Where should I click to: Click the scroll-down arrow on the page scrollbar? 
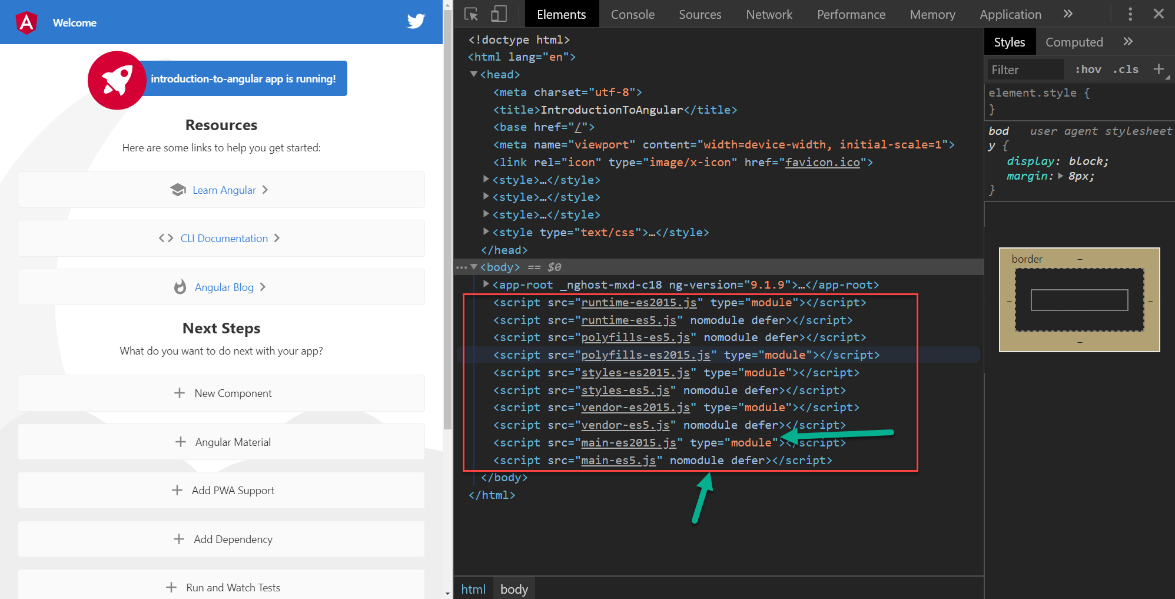click(447, 594)
